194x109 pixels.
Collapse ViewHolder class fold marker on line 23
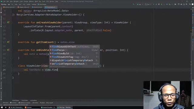pyautogui.click(x=11, y=66)
